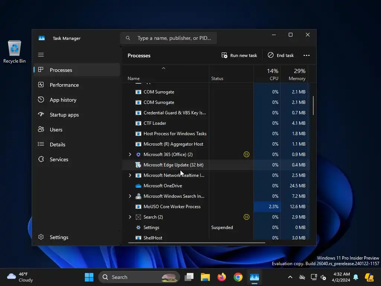Open the App history page

coord(77,100)
